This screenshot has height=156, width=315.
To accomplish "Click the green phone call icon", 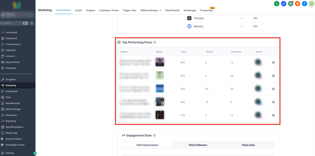I will [x=277, y=4].
